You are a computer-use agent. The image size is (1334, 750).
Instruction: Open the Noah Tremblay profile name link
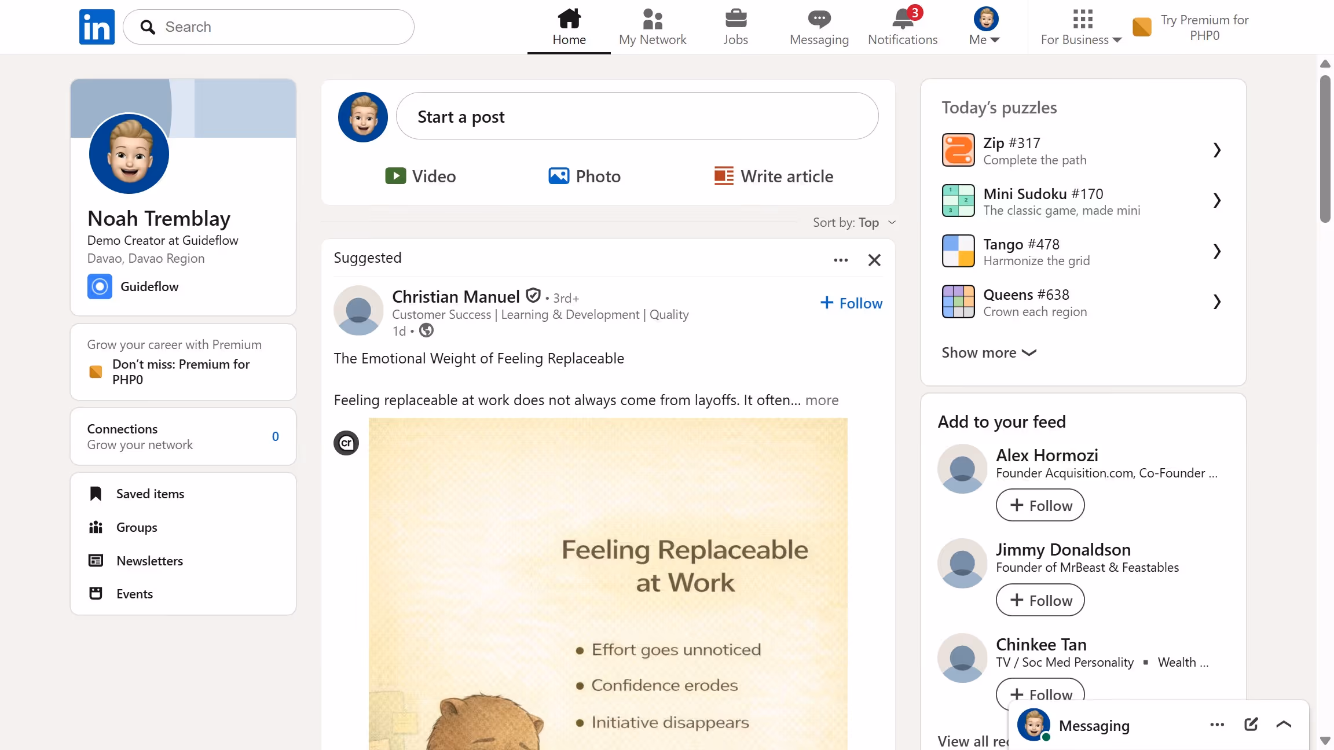[x=159, y=218]
